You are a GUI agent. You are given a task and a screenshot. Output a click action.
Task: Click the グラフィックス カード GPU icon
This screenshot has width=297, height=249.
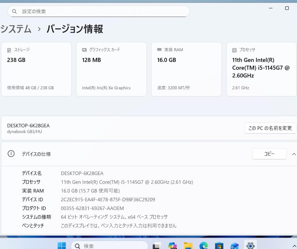84,50
